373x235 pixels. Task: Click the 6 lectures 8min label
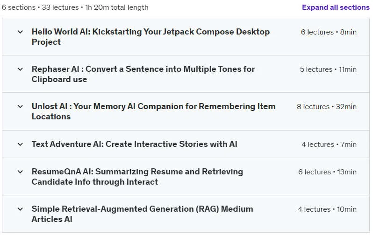tap(329, 32)
